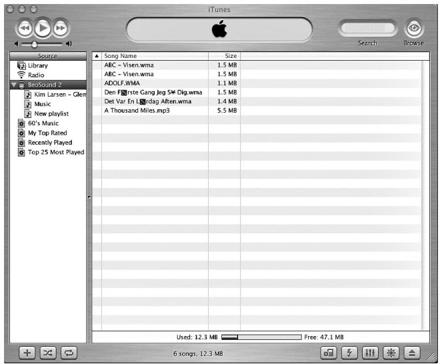Click the 6 songs, 12.3 MB status text

(x=198, y=353)
